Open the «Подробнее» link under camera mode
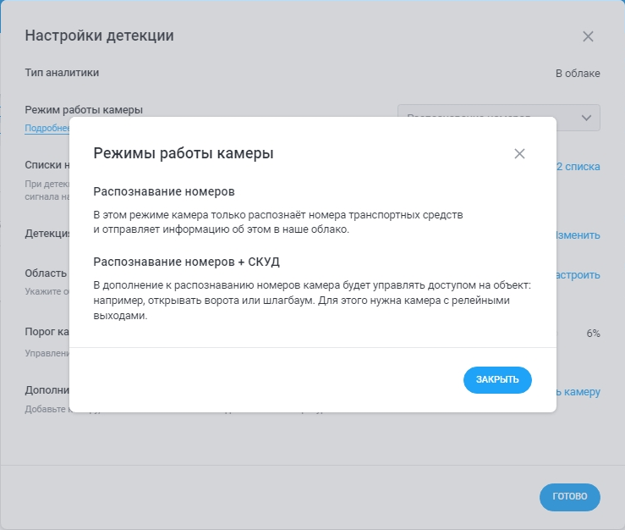625x530 pixels. [47, 129]
